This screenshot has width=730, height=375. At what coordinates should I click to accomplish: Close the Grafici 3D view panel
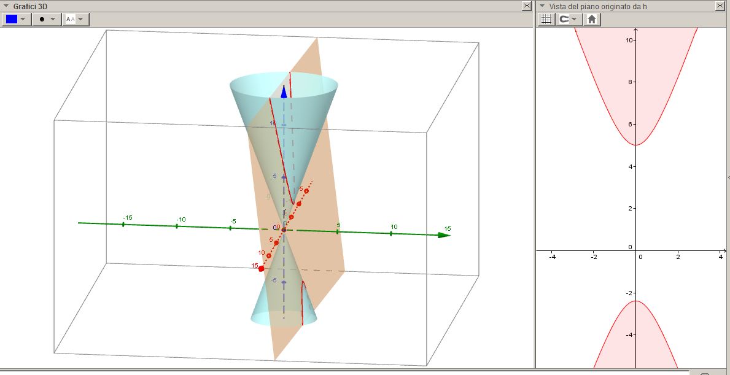coord(527,6)
